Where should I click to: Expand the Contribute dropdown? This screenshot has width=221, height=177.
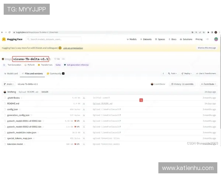pyautogui.click(x=208, y=84)
